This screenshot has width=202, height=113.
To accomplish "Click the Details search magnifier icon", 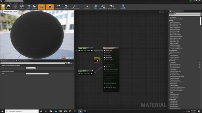I will coord(66,63).
